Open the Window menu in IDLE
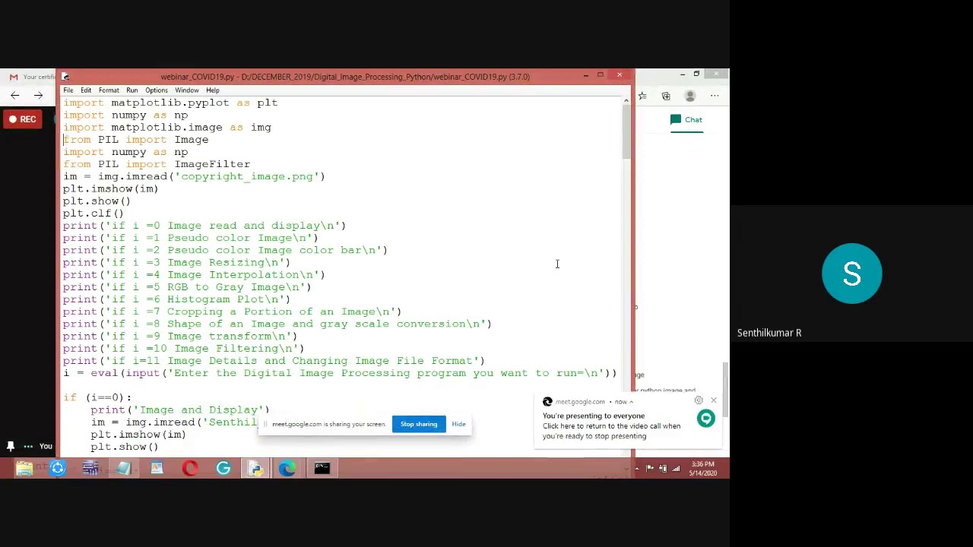The width and height of the screenshot is (973, 547). pyautogui.click(x=187, y=90)
